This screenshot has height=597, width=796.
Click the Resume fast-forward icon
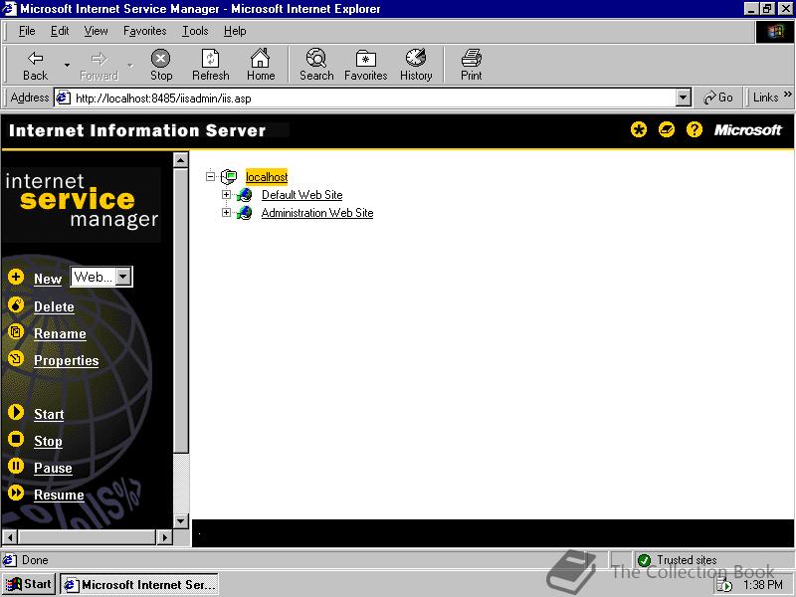click(x=16, y=493)
